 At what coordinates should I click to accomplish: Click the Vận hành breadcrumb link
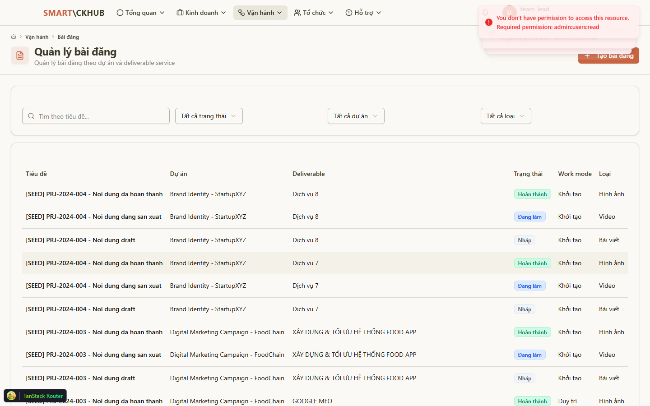pyautogui.click(x=37, y=37)
